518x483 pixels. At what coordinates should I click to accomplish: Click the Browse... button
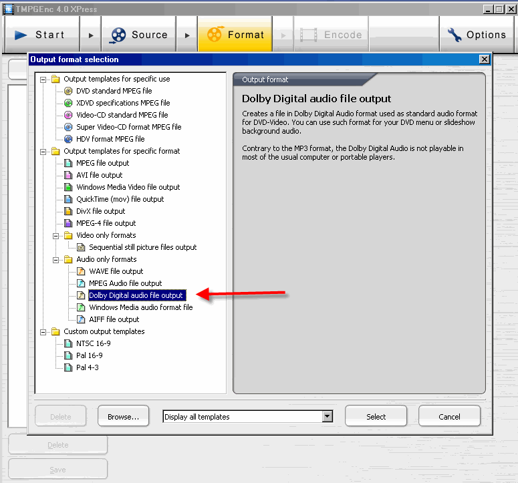123,417
